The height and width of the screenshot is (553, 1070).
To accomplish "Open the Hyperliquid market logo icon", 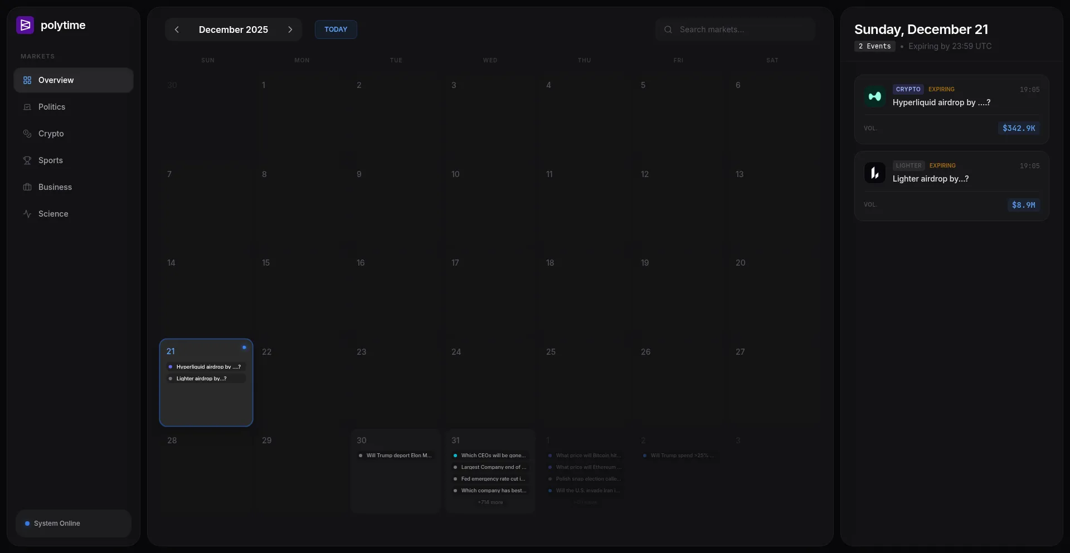I will 874,96.
